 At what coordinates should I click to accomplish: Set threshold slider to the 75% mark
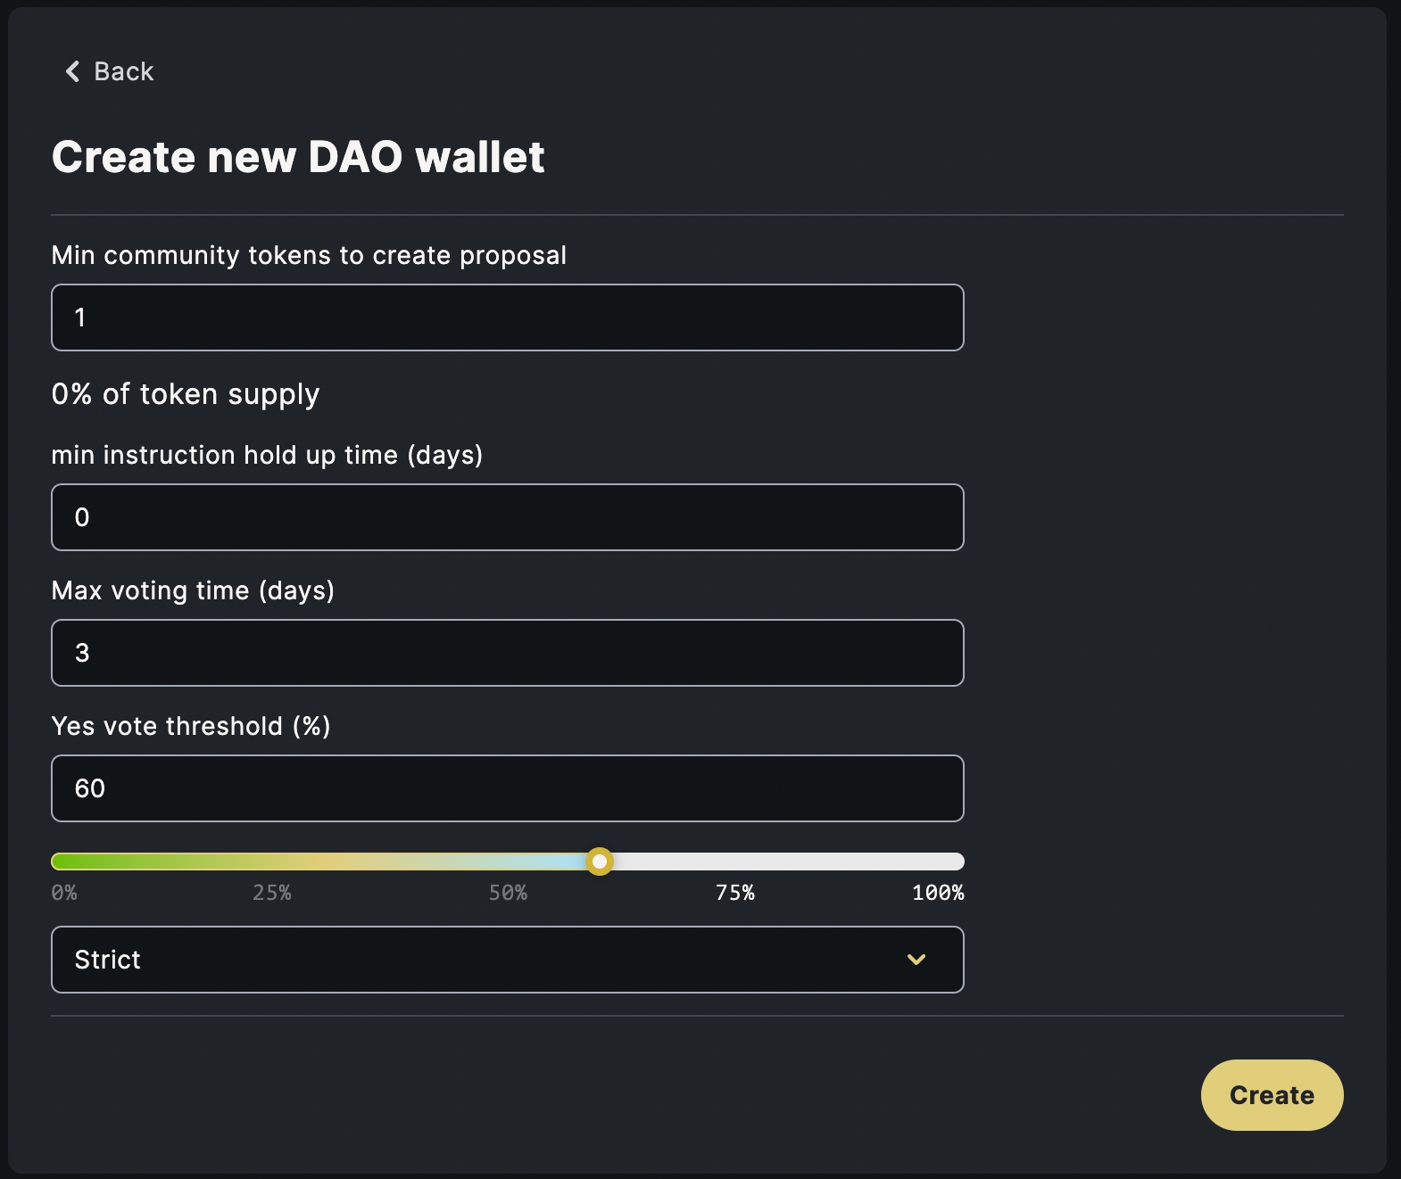point(735,862)
